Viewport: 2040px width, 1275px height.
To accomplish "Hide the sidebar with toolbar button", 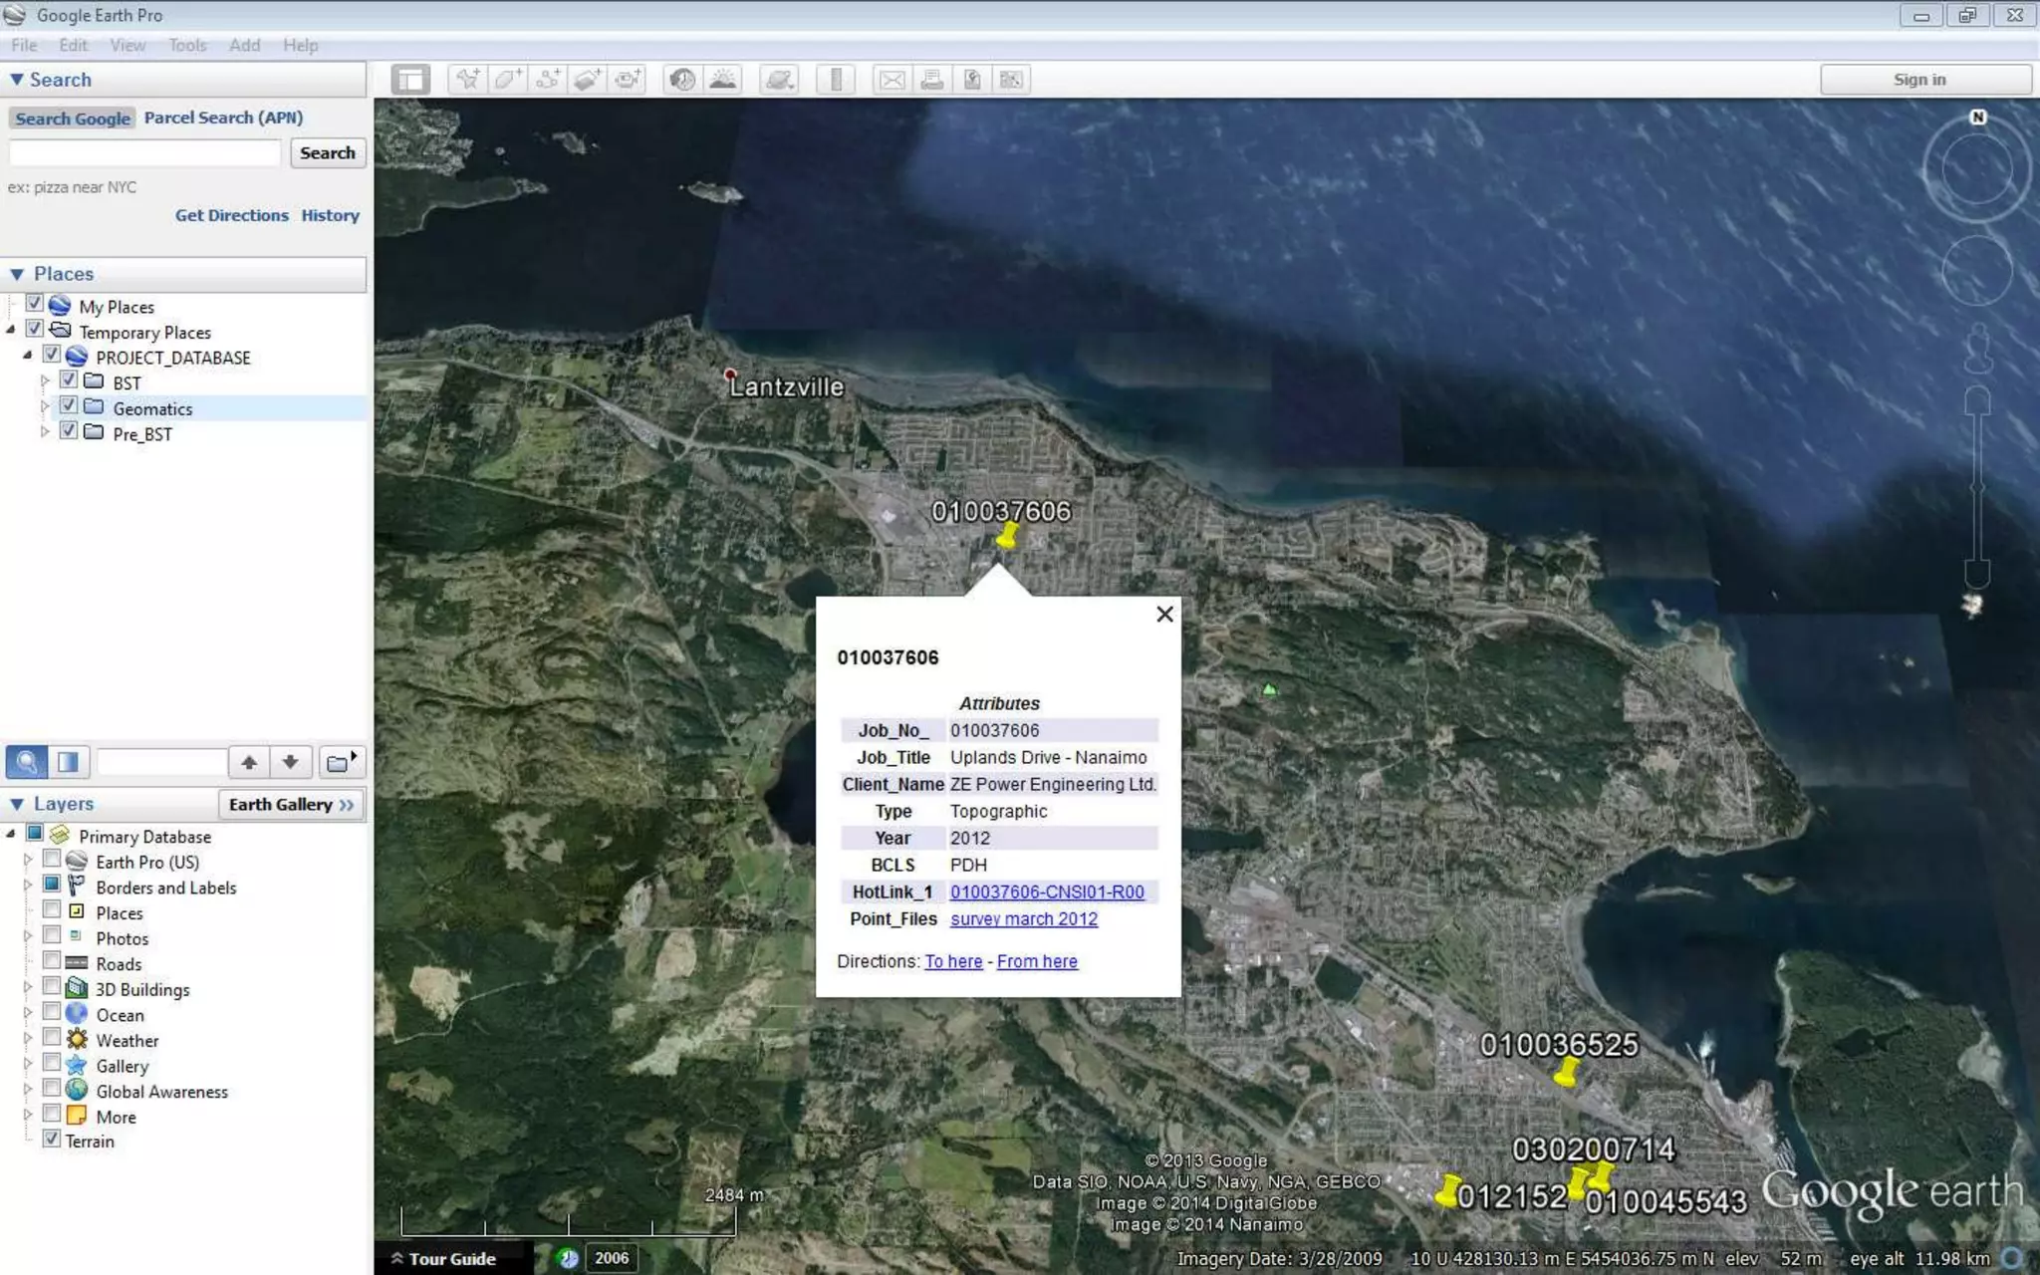I will [410, 80].
